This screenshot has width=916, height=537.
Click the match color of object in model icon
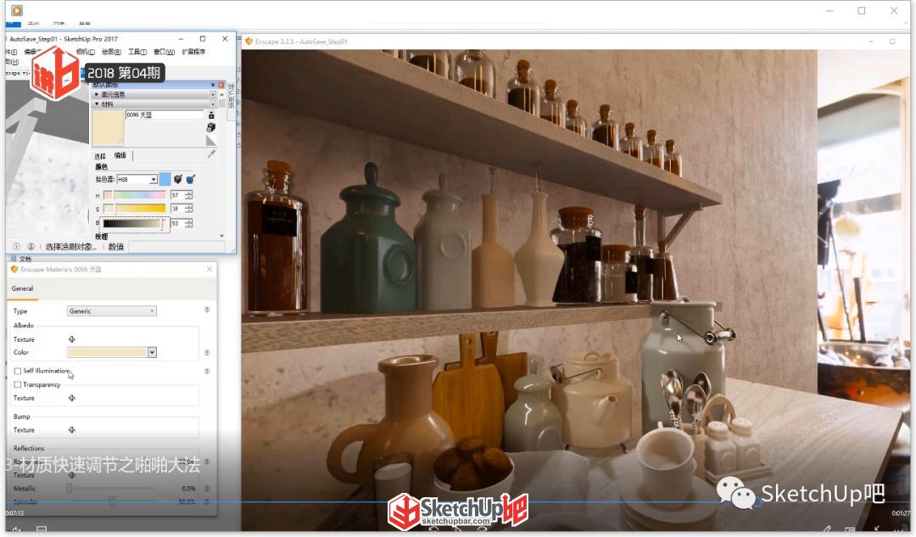[178, 179]
